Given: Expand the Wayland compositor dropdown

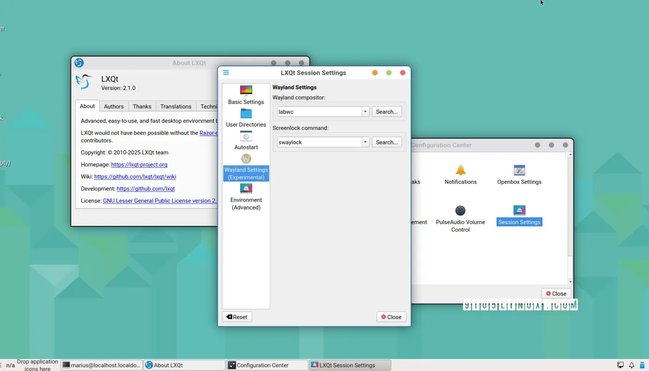Looking at the screenshot, I should point(365,112).
